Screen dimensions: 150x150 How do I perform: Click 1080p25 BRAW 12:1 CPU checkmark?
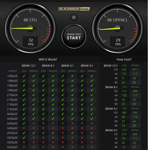point(24,76)
